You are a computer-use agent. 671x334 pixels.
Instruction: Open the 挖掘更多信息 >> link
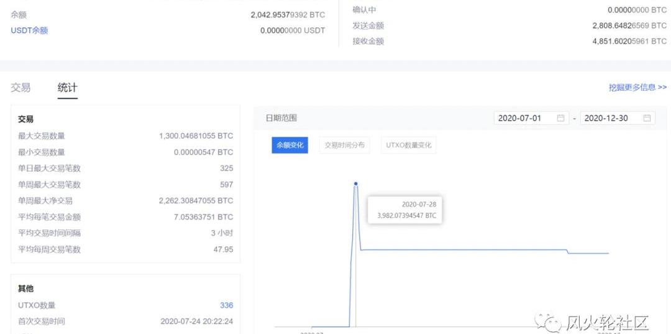[x=637, y=88]
